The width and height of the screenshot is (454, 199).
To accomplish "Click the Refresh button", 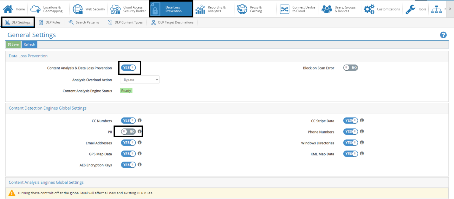I will (x=29, y=44).
